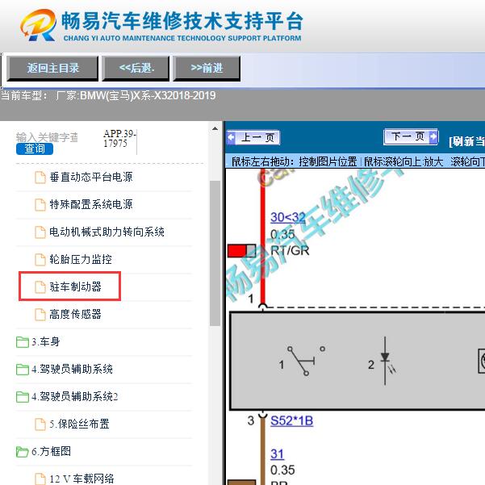
Task: Open 5.保险丝布置 document
Action: pyautogui.click(x=79, y=424)
